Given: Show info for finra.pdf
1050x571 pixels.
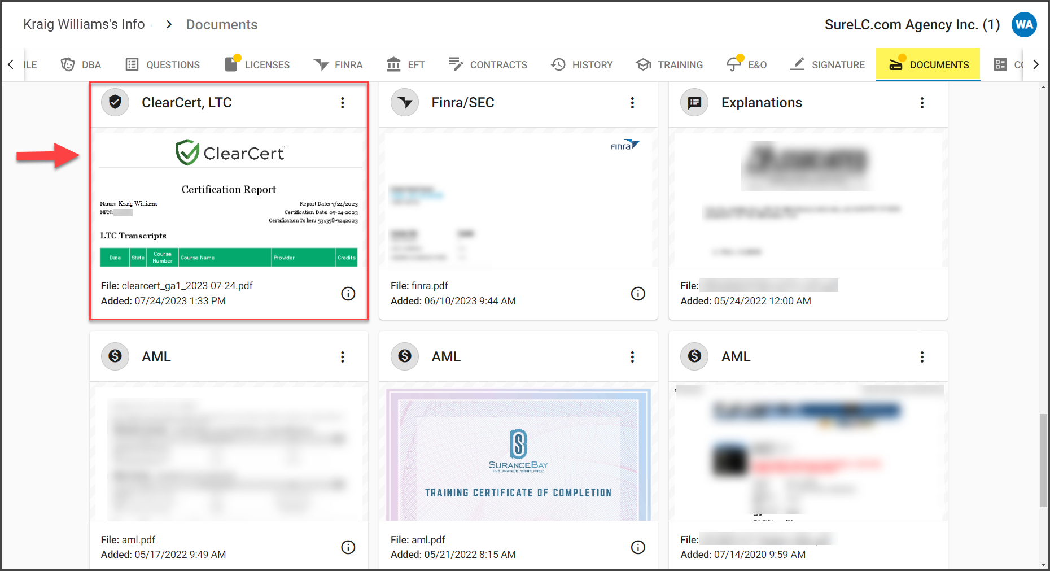Looking at the screenshot, I should tap(638, 294).
